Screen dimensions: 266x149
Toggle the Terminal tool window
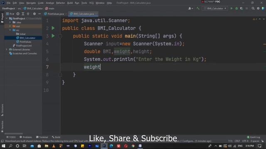[x=42, y=137]
